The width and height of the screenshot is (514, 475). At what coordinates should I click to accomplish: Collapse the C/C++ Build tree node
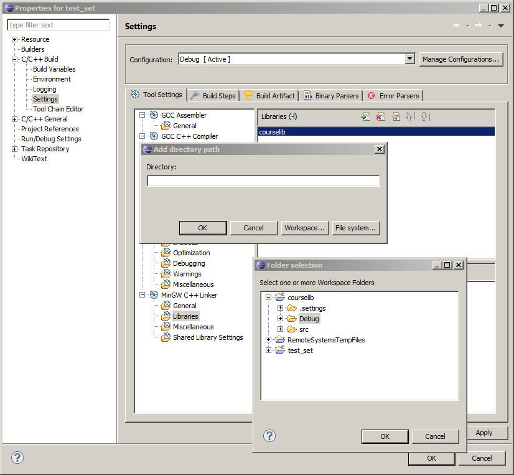pyautogui.click(x=14, y=59)
